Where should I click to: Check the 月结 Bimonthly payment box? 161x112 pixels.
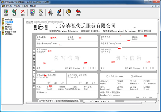pyautogui.click(x=131, y=81)
